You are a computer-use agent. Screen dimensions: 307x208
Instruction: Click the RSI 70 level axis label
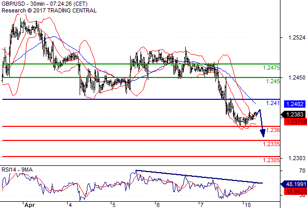click(x=302, y=171)
